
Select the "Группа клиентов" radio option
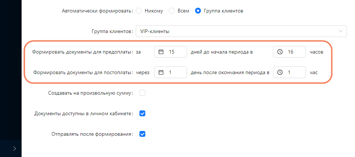(198, 11)
